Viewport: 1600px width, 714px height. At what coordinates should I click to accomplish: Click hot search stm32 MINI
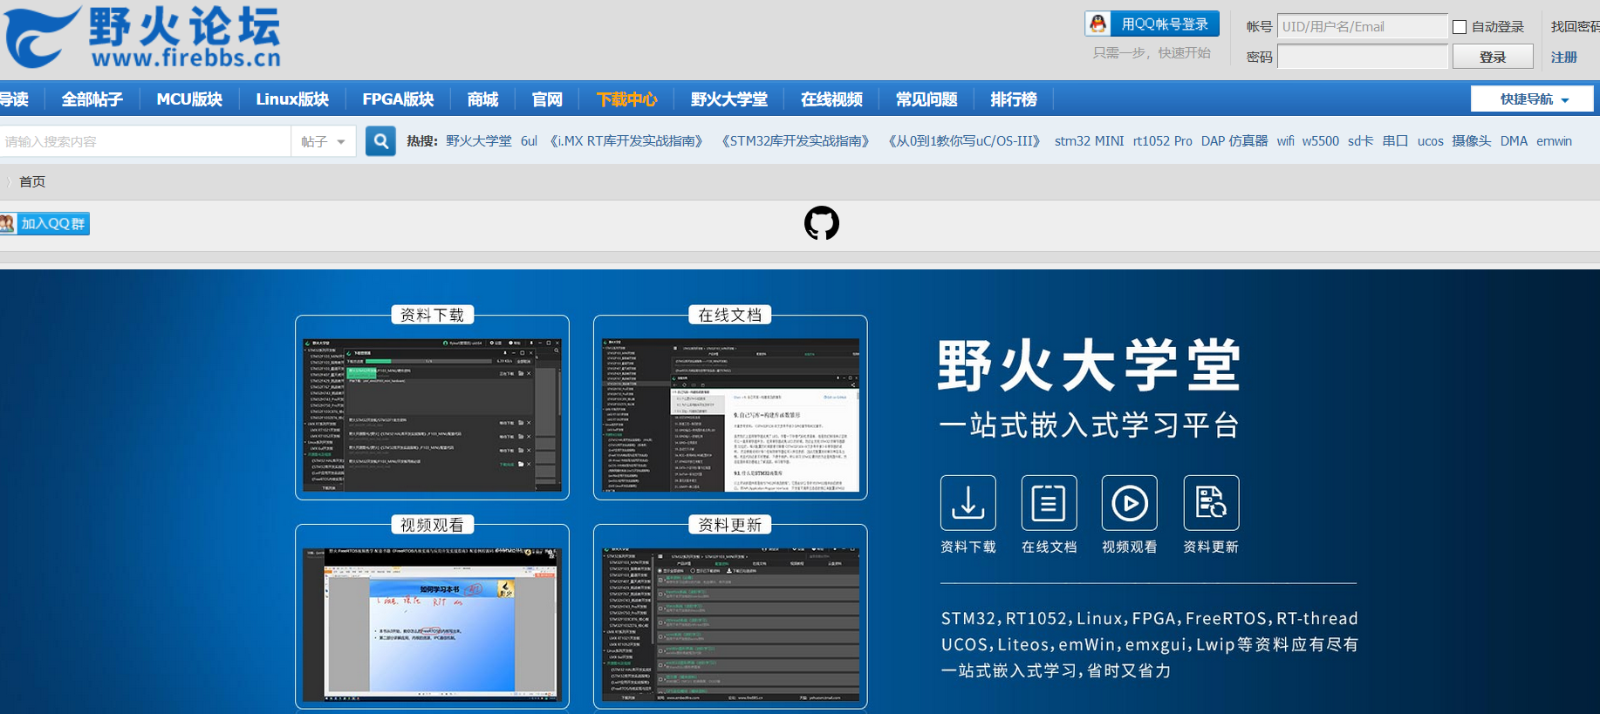[x=1089, y=141]
